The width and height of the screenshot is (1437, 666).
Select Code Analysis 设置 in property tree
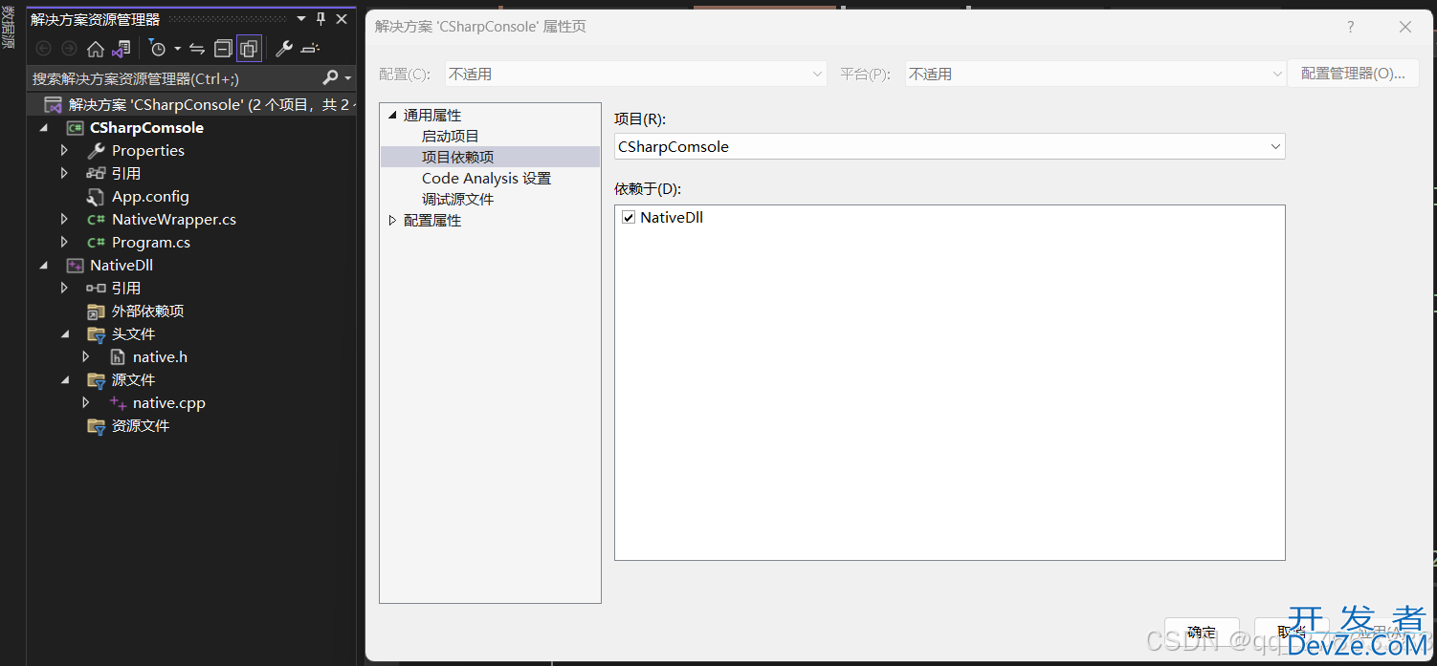click(x=487, y=178)
